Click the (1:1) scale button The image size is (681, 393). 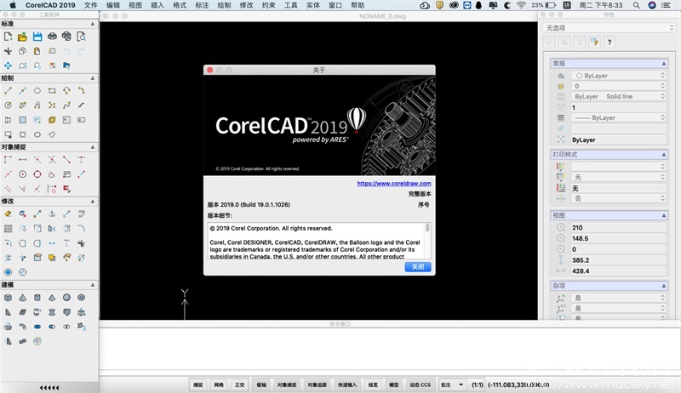pyautogui.click(x=478, y=384)
